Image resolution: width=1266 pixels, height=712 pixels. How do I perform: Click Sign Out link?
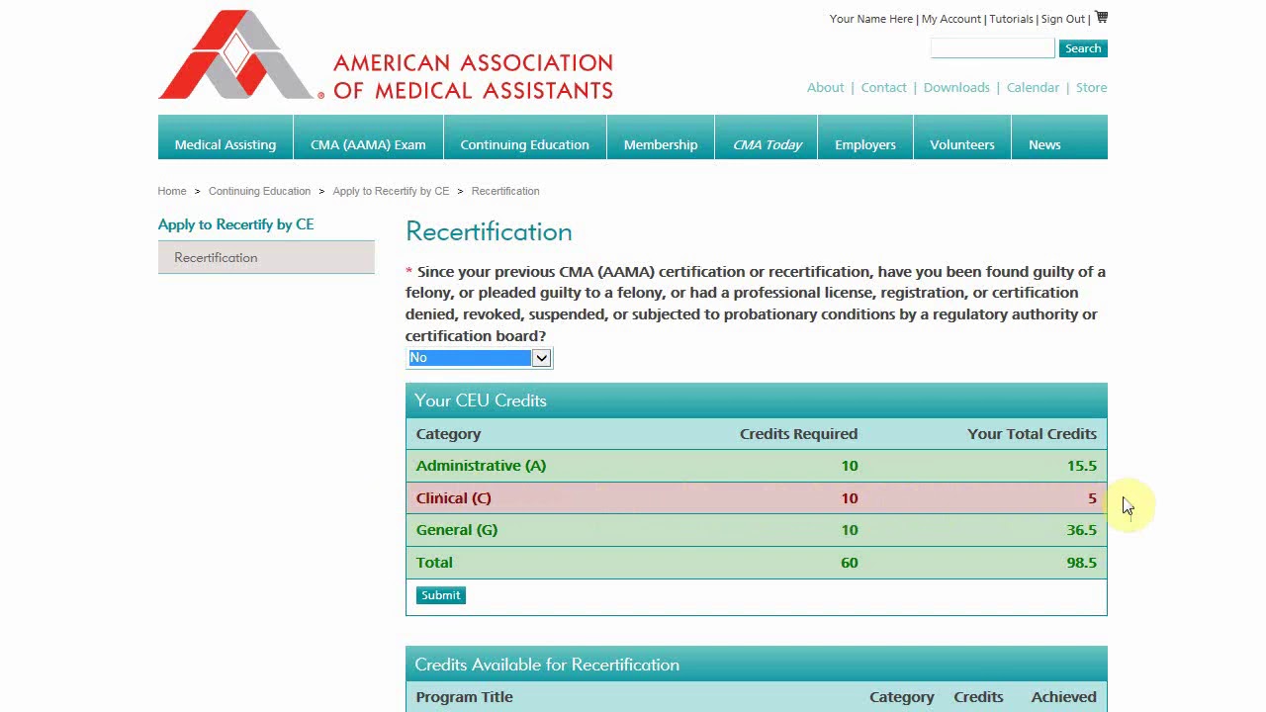[x=1063, y=19]
